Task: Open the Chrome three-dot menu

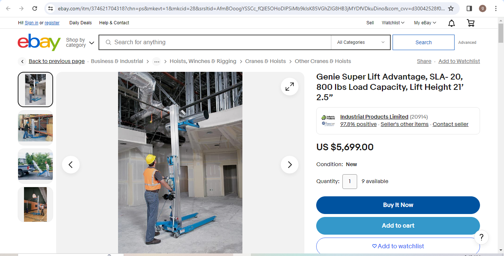Action: pos(496,8)
